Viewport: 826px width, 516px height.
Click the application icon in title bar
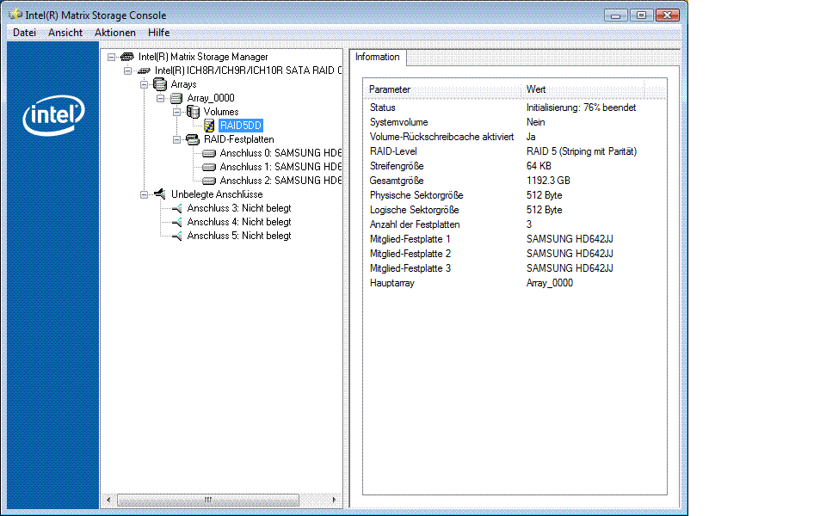(x=15, y=15)
